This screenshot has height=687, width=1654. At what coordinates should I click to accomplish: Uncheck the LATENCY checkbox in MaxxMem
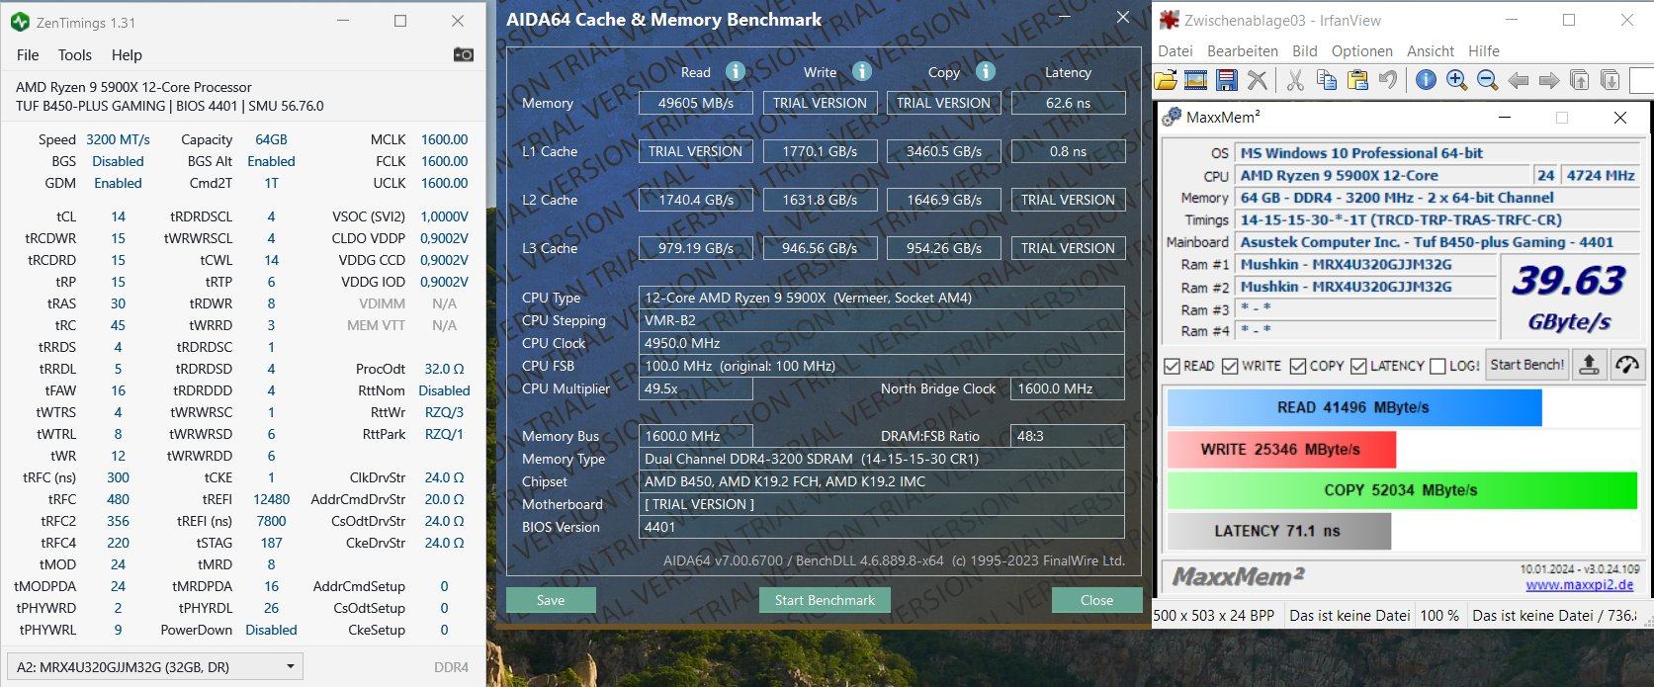point(1358,366)
